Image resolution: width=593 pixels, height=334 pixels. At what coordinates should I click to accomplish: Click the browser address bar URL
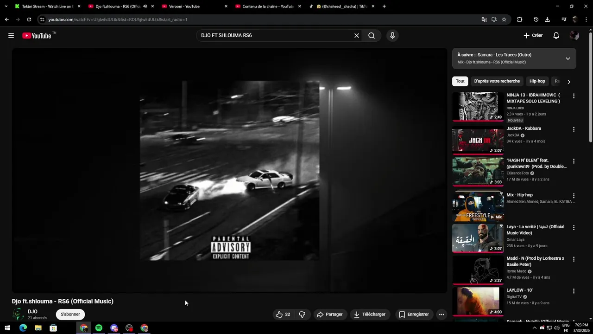click(x=118, y=19)
